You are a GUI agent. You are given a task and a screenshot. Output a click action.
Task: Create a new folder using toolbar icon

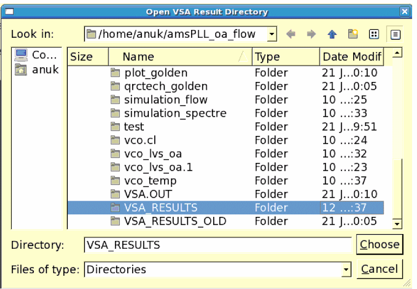(353, 34)
